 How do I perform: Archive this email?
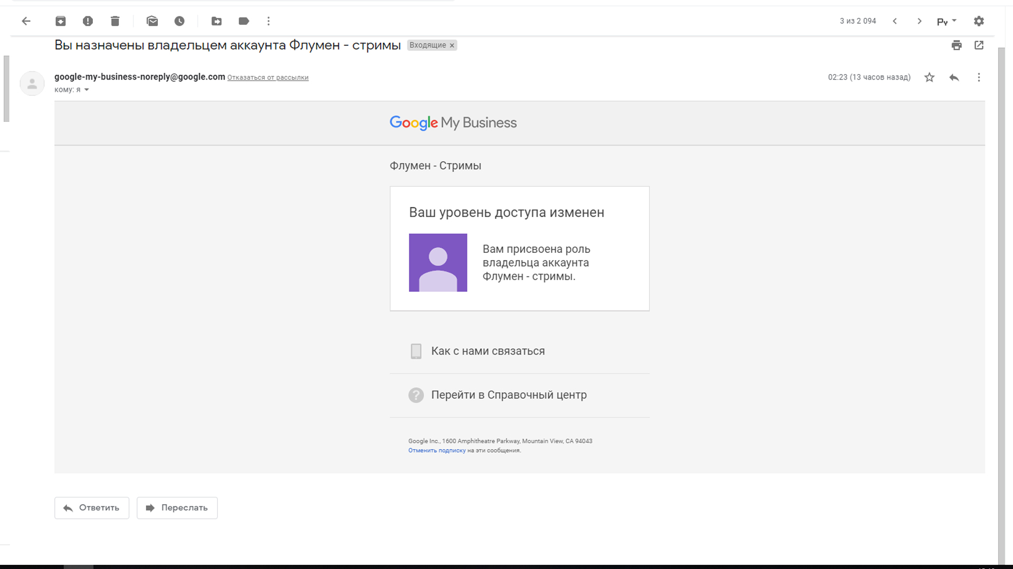[x=61, y=21]
